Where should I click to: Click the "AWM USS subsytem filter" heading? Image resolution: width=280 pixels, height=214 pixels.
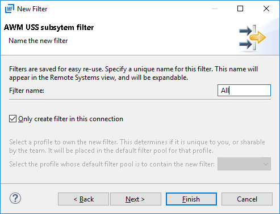(x=49, y=28)
